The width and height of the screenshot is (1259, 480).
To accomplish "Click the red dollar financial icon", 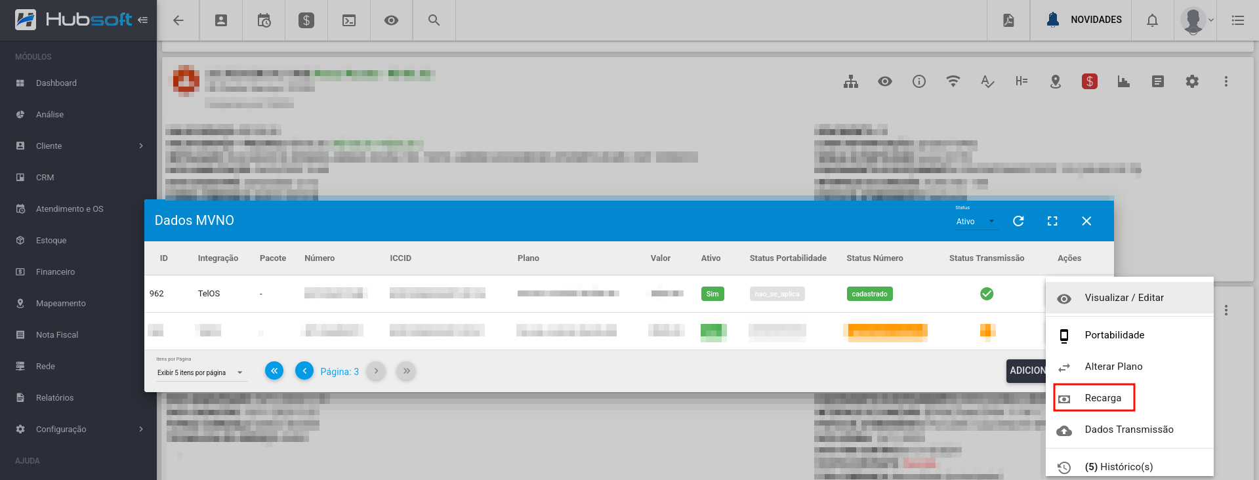I will pyautogui.click(x=1090, y=81).
